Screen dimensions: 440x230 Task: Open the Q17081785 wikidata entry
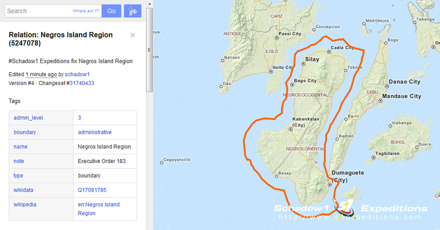tap(92, 190)
